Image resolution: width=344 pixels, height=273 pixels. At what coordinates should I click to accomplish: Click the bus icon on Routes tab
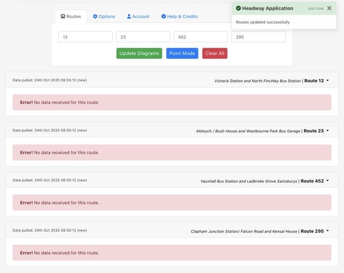click(x=63, y=16)
